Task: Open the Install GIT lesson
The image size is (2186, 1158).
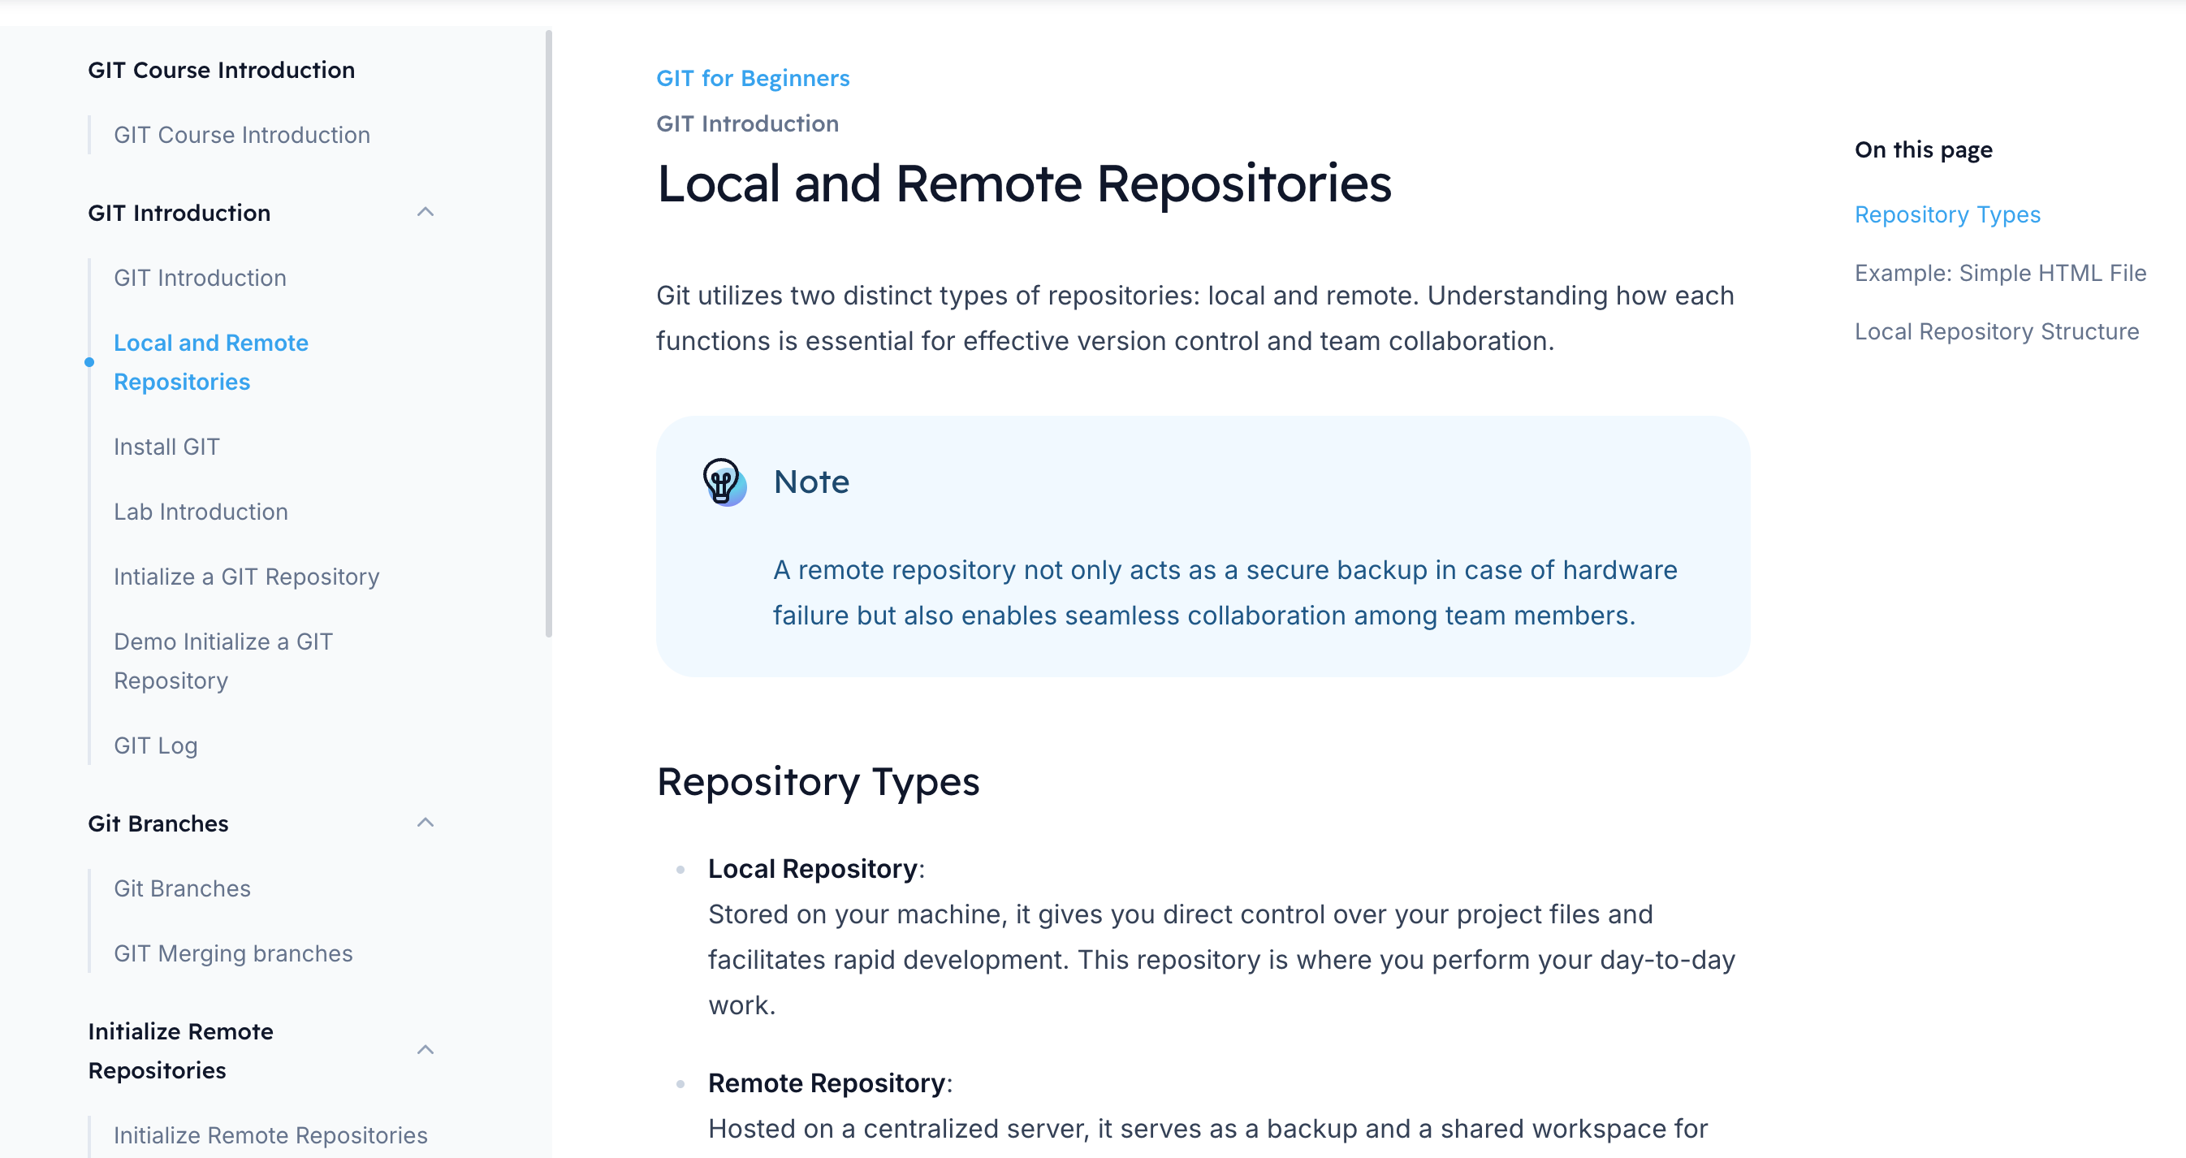Action: 166,447
